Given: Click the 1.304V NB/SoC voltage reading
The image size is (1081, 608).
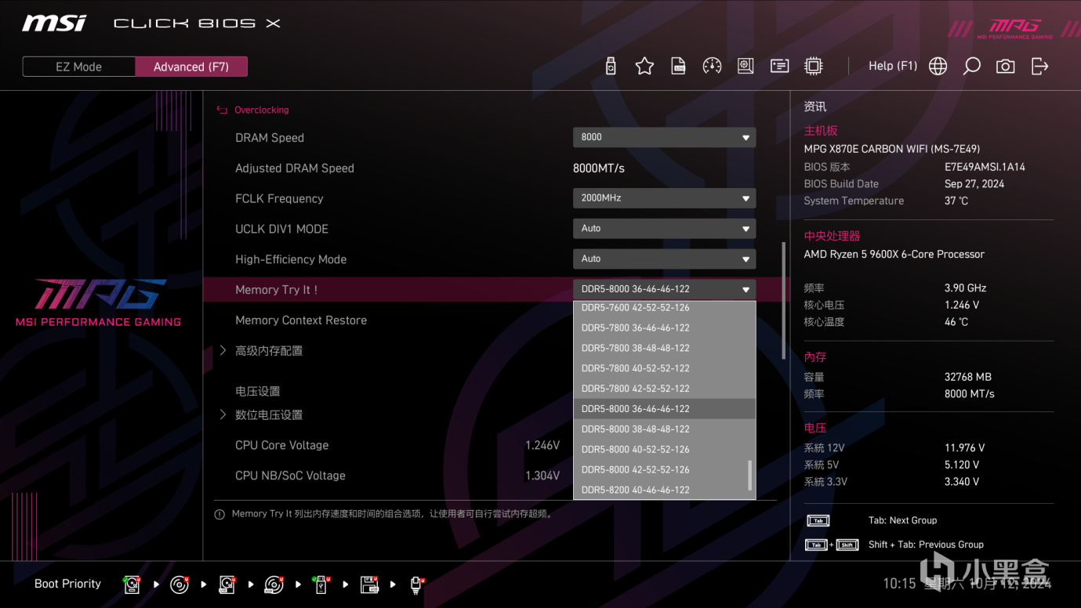Looking at the screenshot, I should tap(542, 476).
